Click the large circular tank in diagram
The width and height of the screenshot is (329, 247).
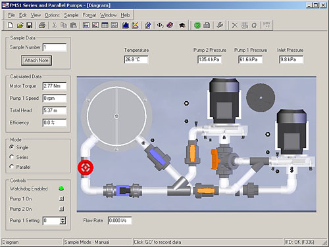coord(116,116)
